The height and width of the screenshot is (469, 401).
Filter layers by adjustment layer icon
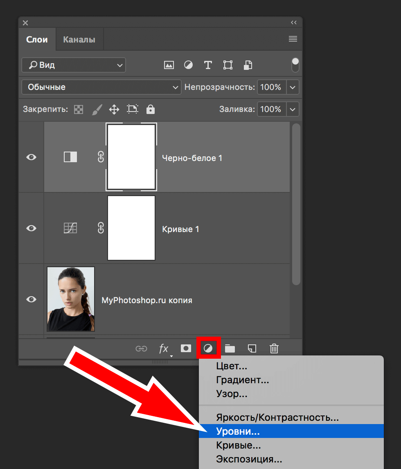(x=188, y=65)
